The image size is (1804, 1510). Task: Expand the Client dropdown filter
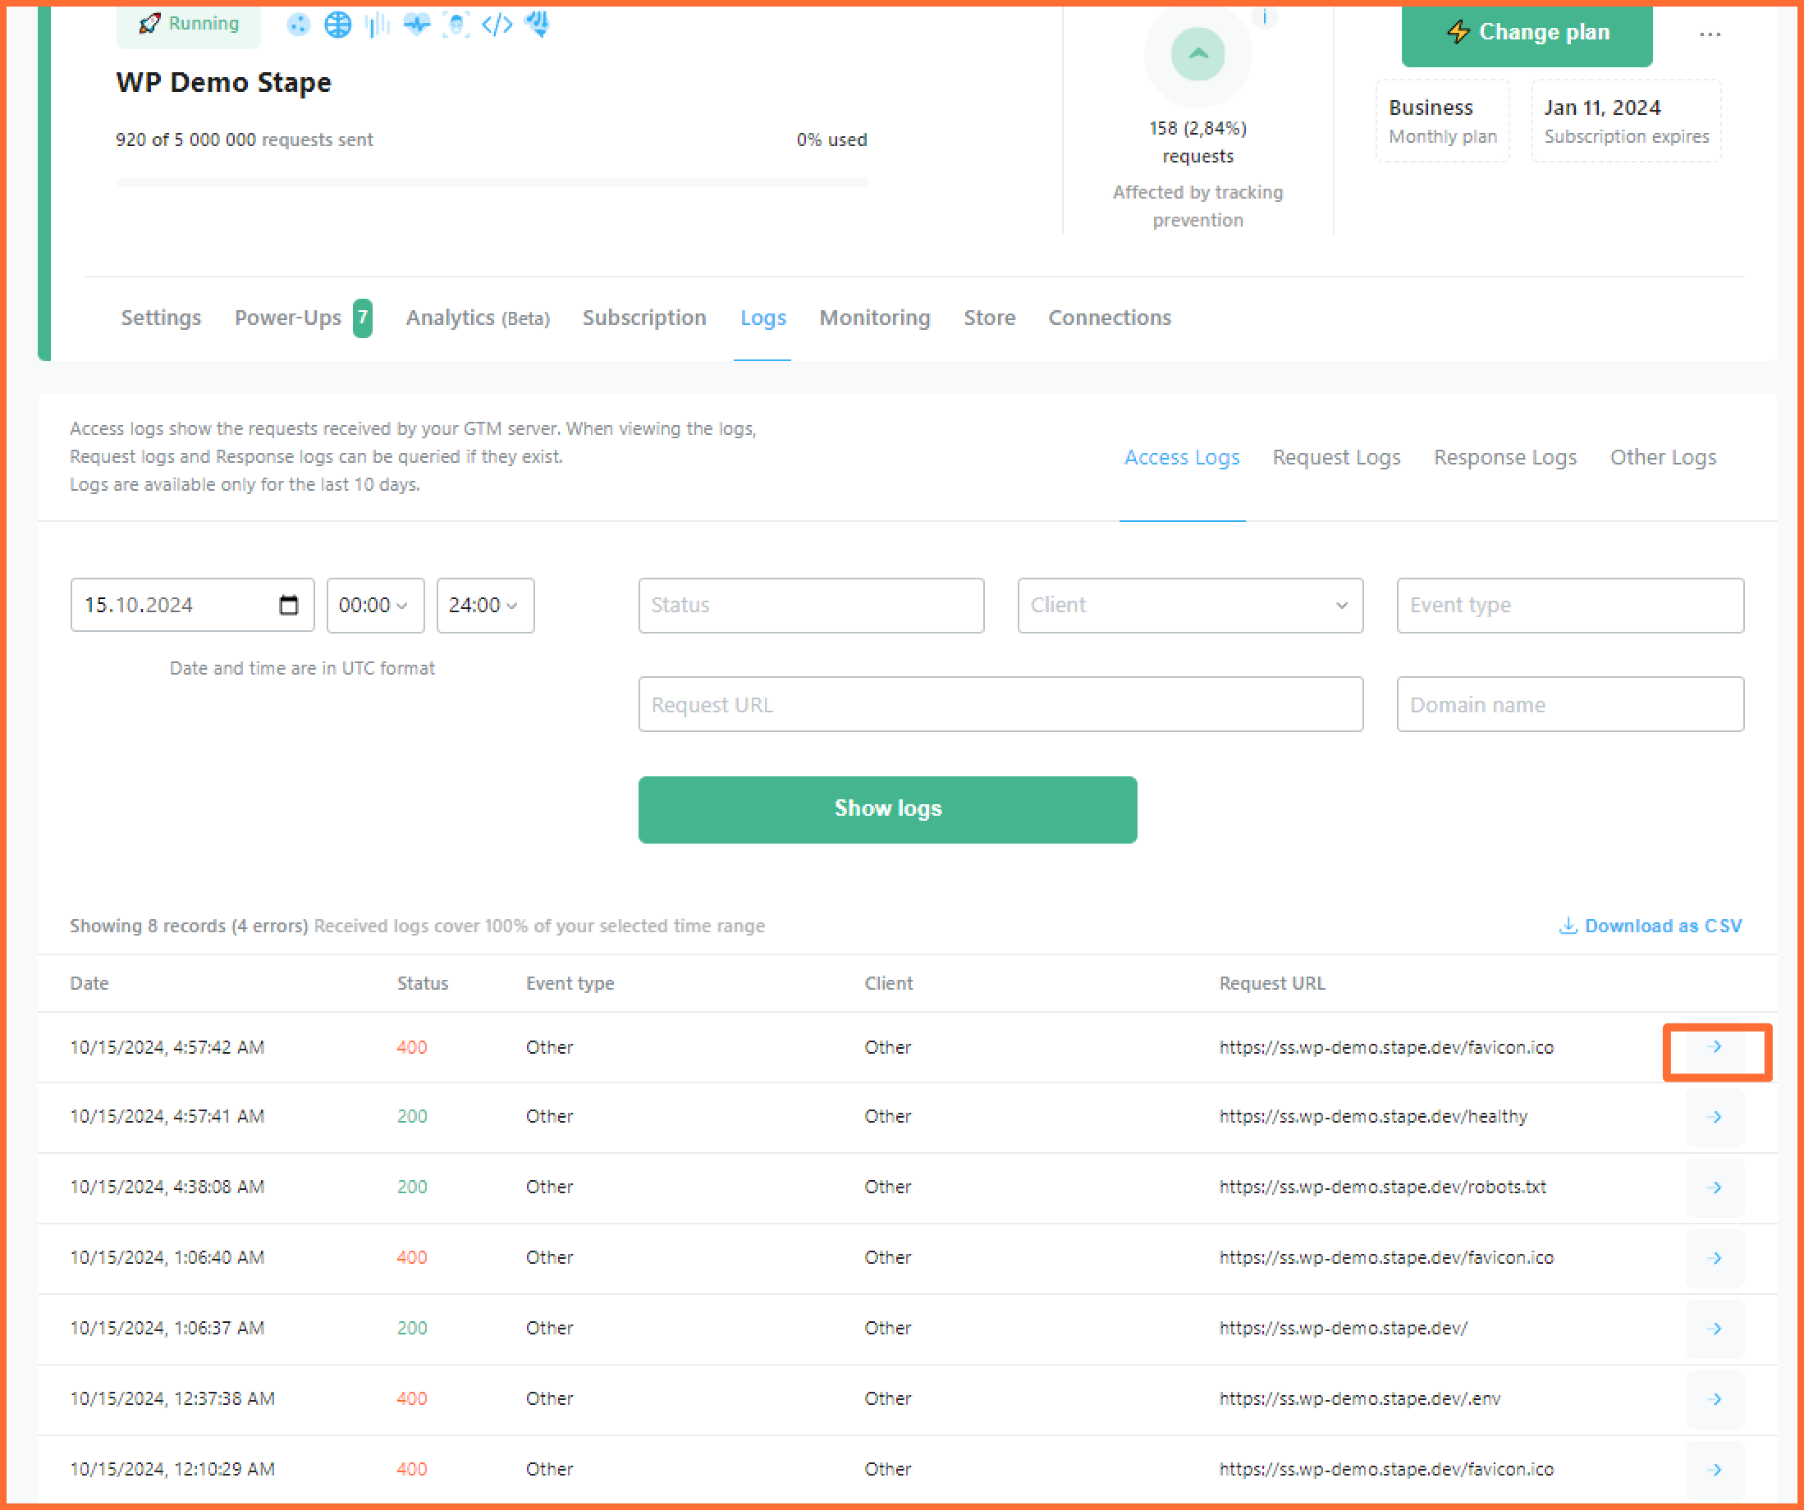1185,604
